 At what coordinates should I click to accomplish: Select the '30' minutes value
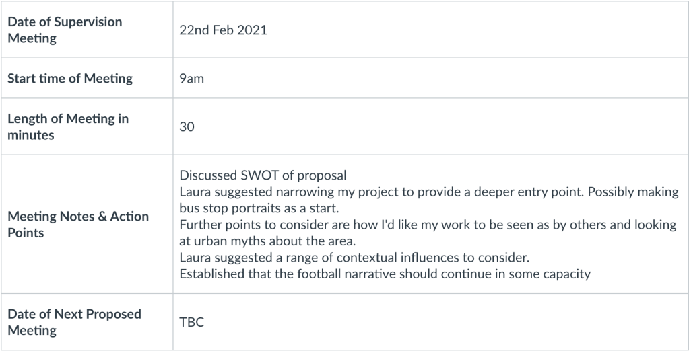click(x=187, y=126)
